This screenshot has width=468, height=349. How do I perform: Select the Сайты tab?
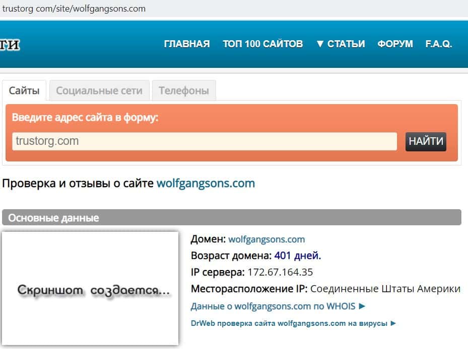tap(24, 91)
